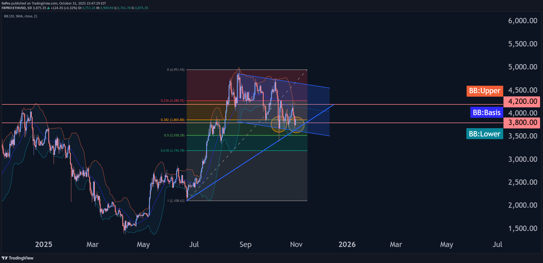Screen dimensions: 543x263
Task: Select the 4,200.00 price line tag
Action: pyautogui.click(x=522, y=102)
